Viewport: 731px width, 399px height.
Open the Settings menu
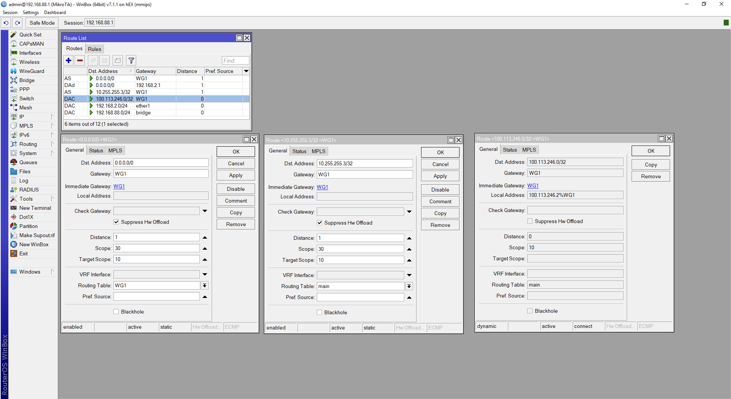(x=31, y=13)
